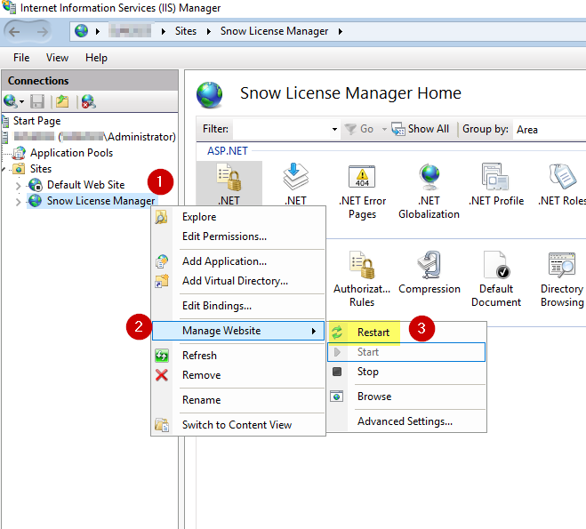The height and width of the screenshot is (529, 586).
Task: Choose Add Application... in context menu
Action: 238,261
